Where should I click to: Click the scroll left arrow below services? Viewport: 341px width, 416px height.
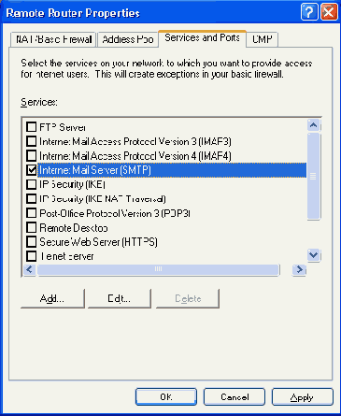[x=30, y=269]
